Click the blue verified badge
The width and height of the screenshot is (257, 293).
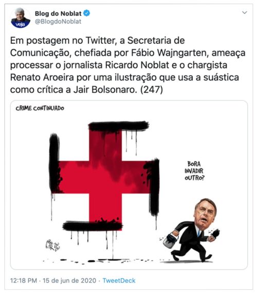[x=86, y=13]
